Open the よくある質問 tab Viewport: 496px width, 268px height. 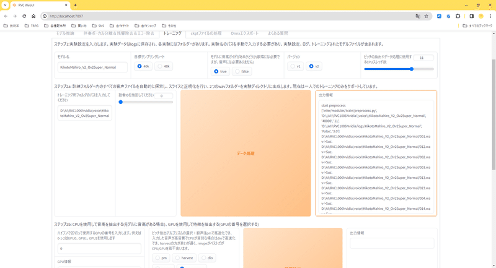tap(277, 33)
